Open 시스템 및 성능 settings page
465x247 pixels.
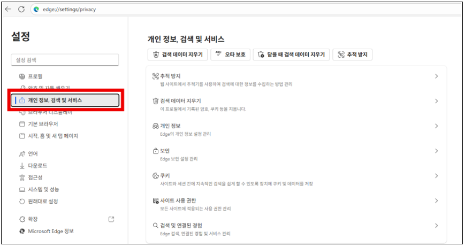tap(43, 189)
